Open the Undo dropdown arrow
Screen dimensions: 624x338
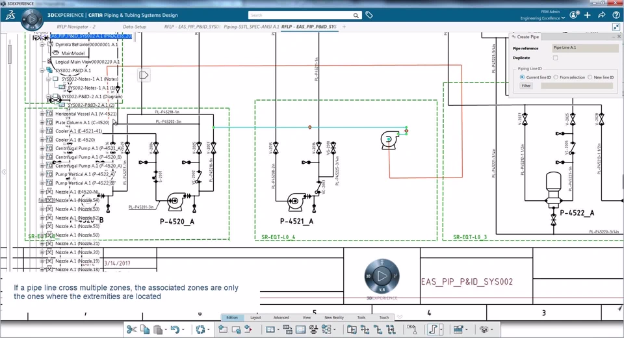click(183, 330)
